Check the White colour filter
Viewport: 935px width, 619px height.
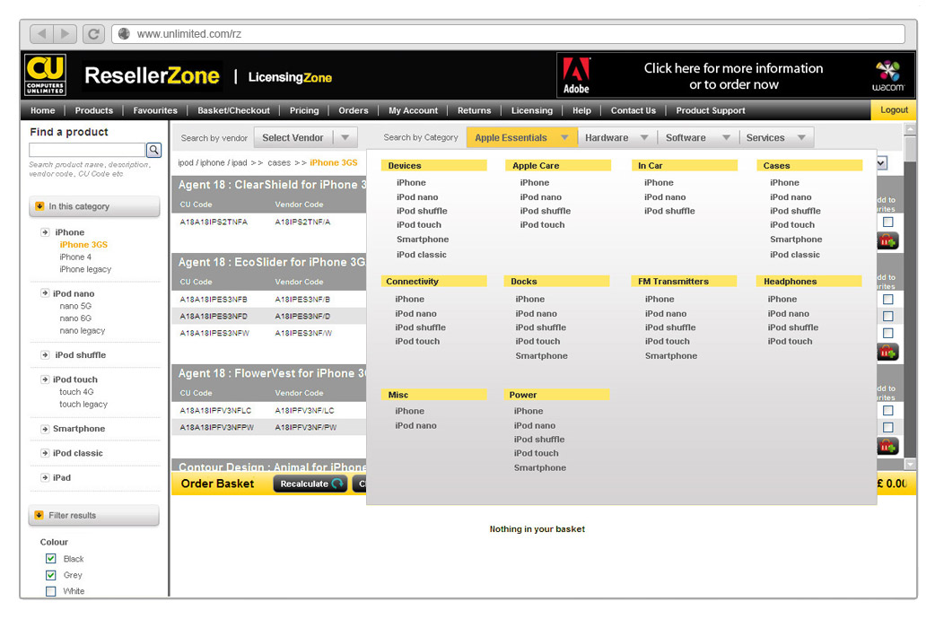coord(50,591)
